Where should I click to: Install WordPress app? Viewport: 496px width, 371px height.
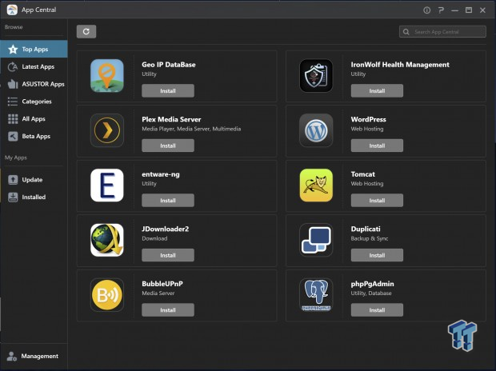pos(377,146)
